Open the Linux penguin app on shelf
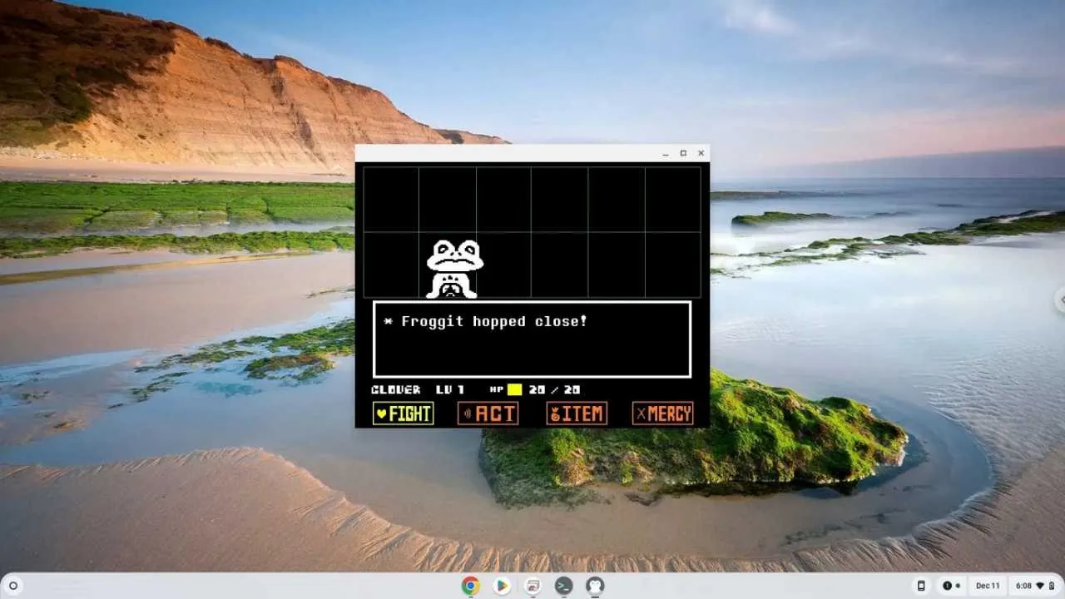 (x=595, y=586)
